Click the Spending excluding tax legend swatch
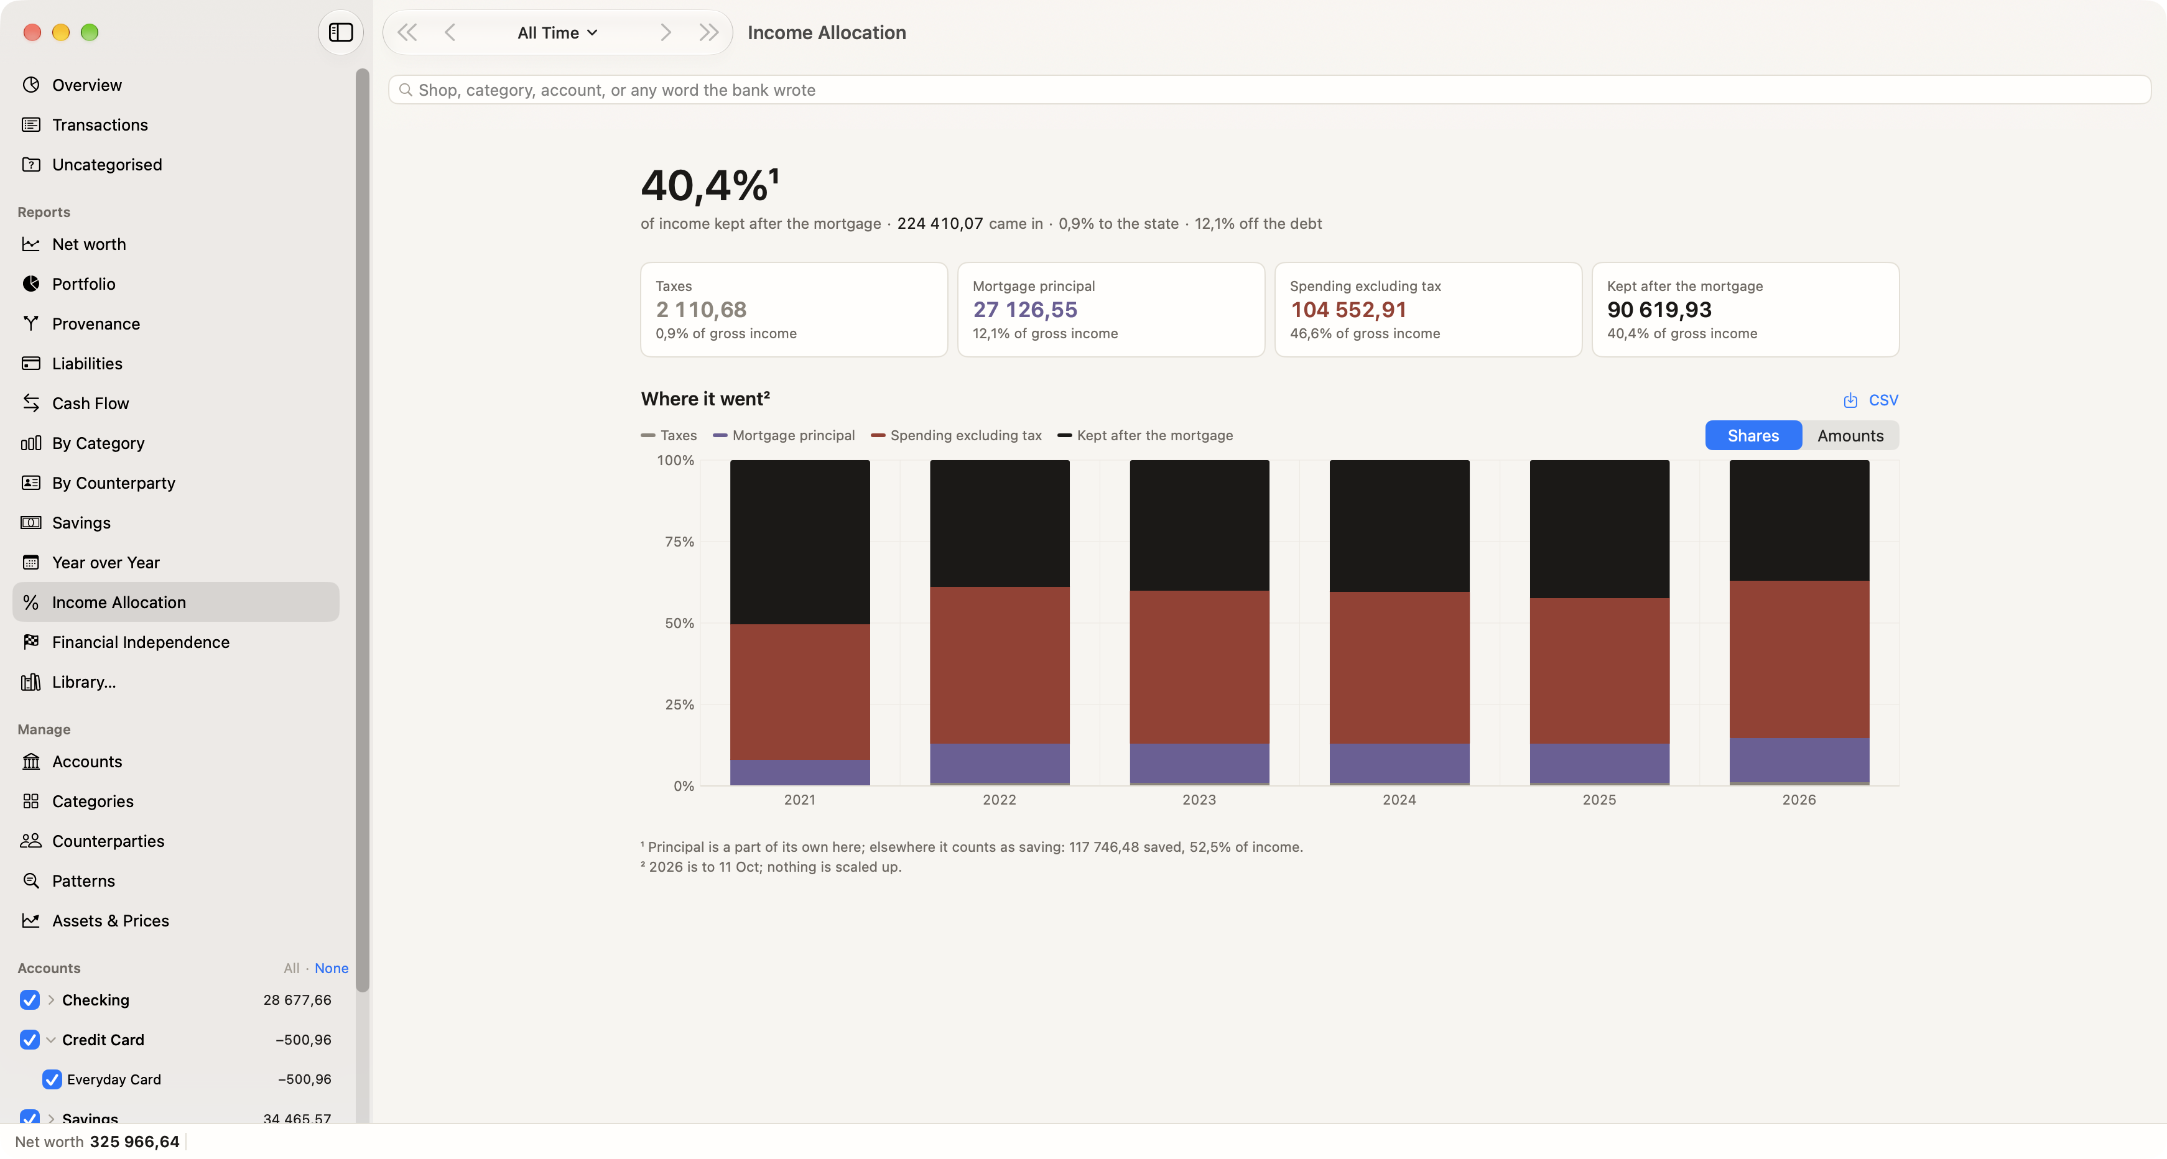 (878, 435)
